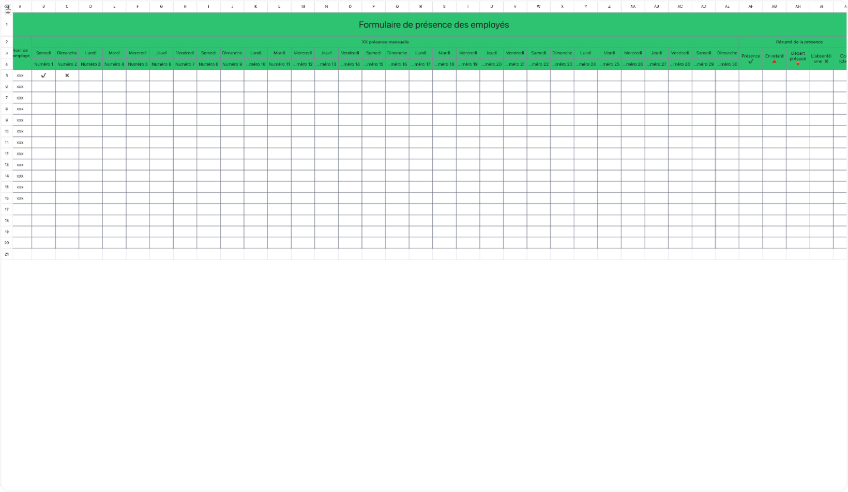Click the 'Numéro 3' cell

click(90, 64)
